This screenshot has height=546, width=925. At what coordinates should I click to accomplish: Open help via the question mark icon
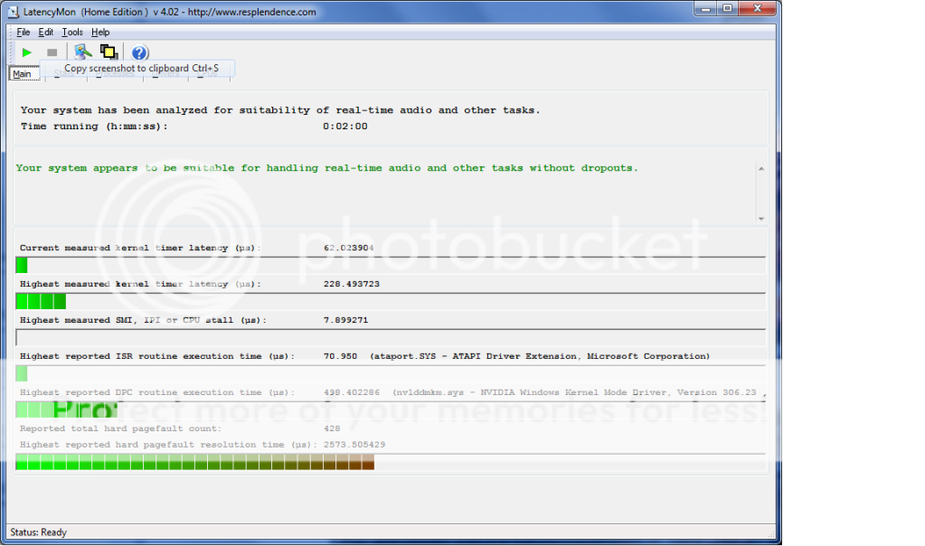click(x=138, y=52)
